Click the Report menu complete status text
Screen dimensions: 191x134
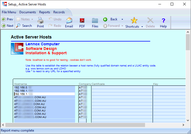point(17,130)
